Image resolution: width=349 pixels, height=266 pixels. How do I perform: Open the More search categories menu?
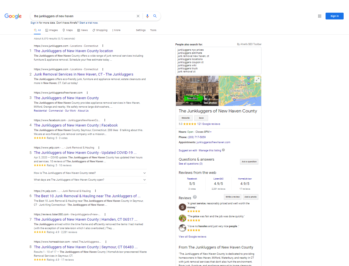[x=116, y=30]
